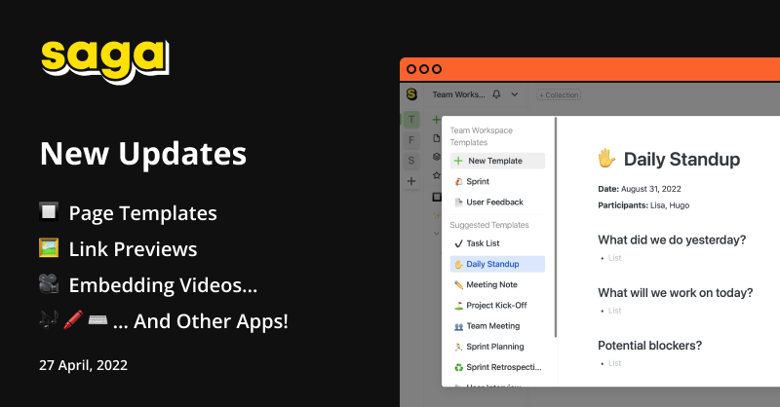Click the User Feedback page icon

click(x=458, y=203)
